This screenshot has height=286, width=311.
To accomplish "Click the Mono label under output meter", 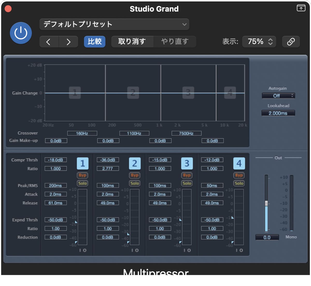I will pos(291,237).
